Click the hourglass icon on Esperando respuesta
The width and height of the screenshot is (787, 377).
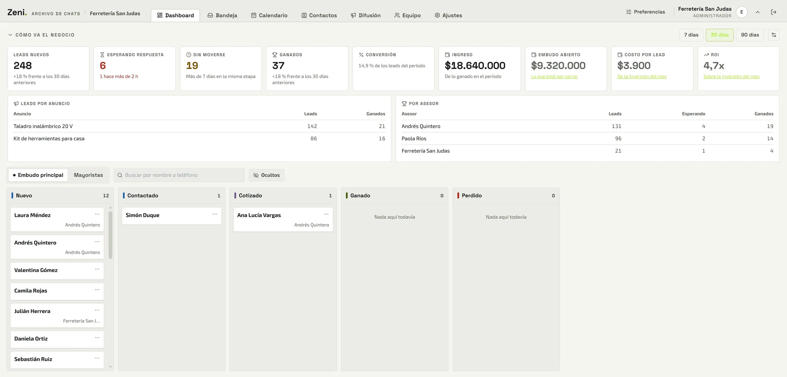pos(102,55)
